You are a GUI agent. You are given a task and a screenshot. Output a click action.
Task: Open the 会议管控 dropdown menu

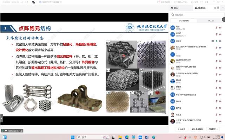(x=213, y=129)
